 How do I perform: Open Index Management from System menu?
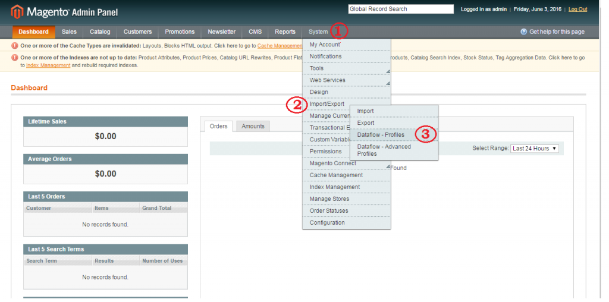click(347, 187)
